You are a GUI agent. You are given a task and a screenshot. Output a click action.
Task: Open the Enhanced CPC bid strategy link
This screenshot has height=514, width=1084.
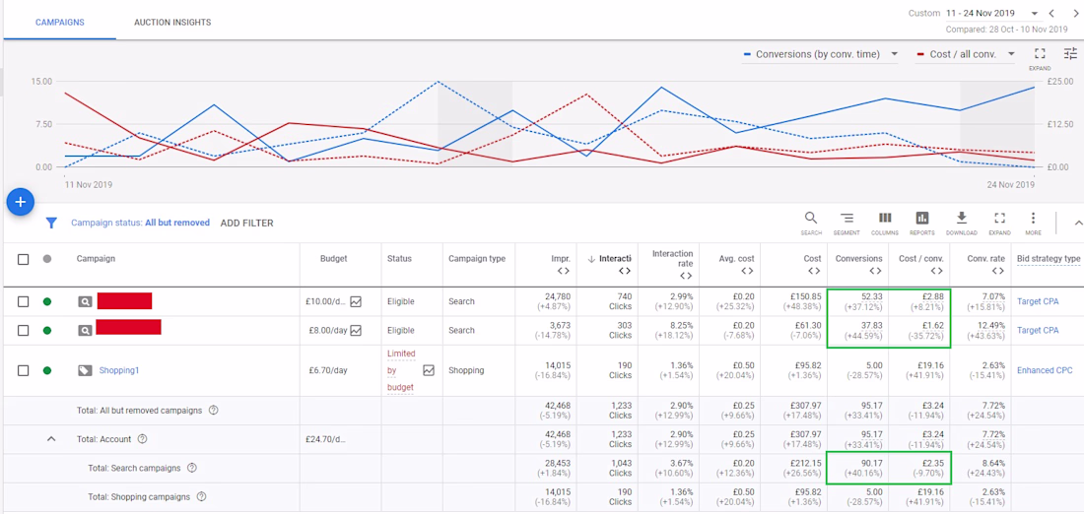click(x=1045, y=370)
